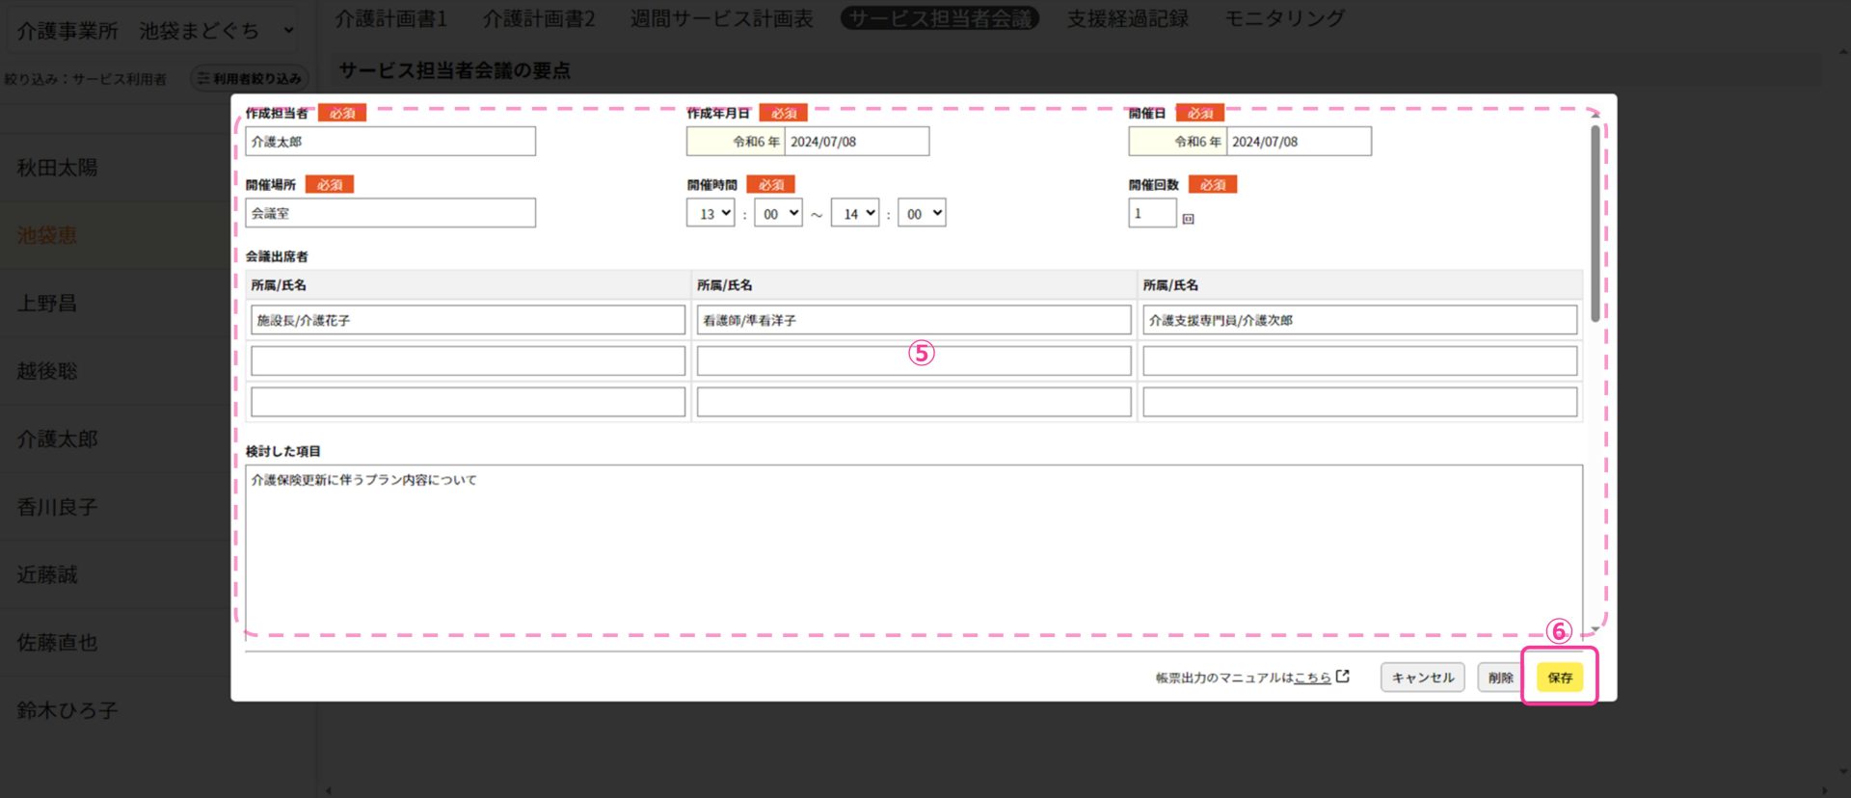Open the start hour dropdown showing 13
1851x798 pixels.
click(711, 213)
